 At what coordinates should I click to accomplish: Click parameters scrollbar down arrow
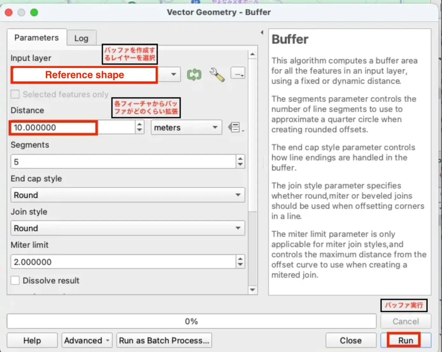pos(253,290)
